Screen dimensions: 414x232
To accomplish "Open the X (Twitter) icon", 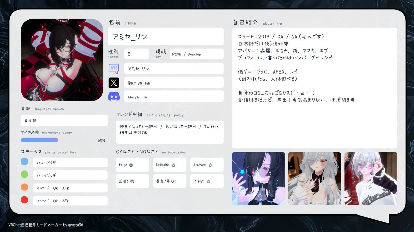I will pyautogui.click(x=114, y=82).
